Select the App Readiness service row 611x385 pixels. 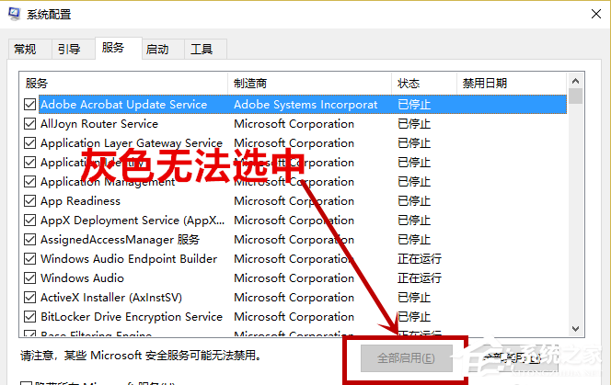80,201
